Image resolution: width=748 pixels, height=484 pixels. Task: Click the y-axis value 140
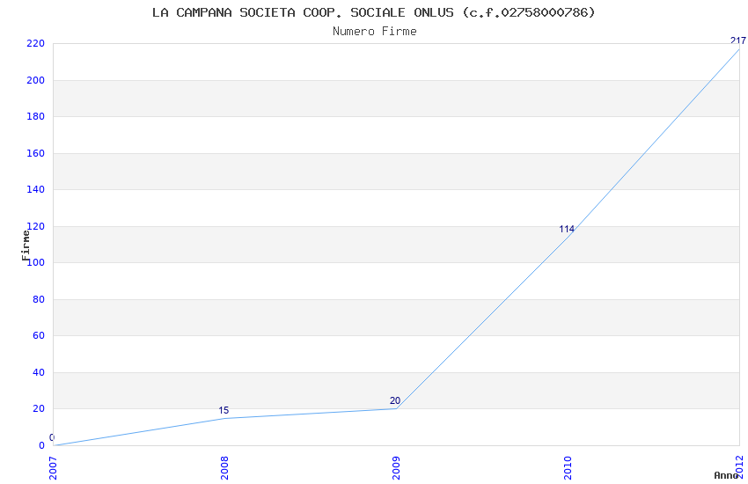point(35,190)
